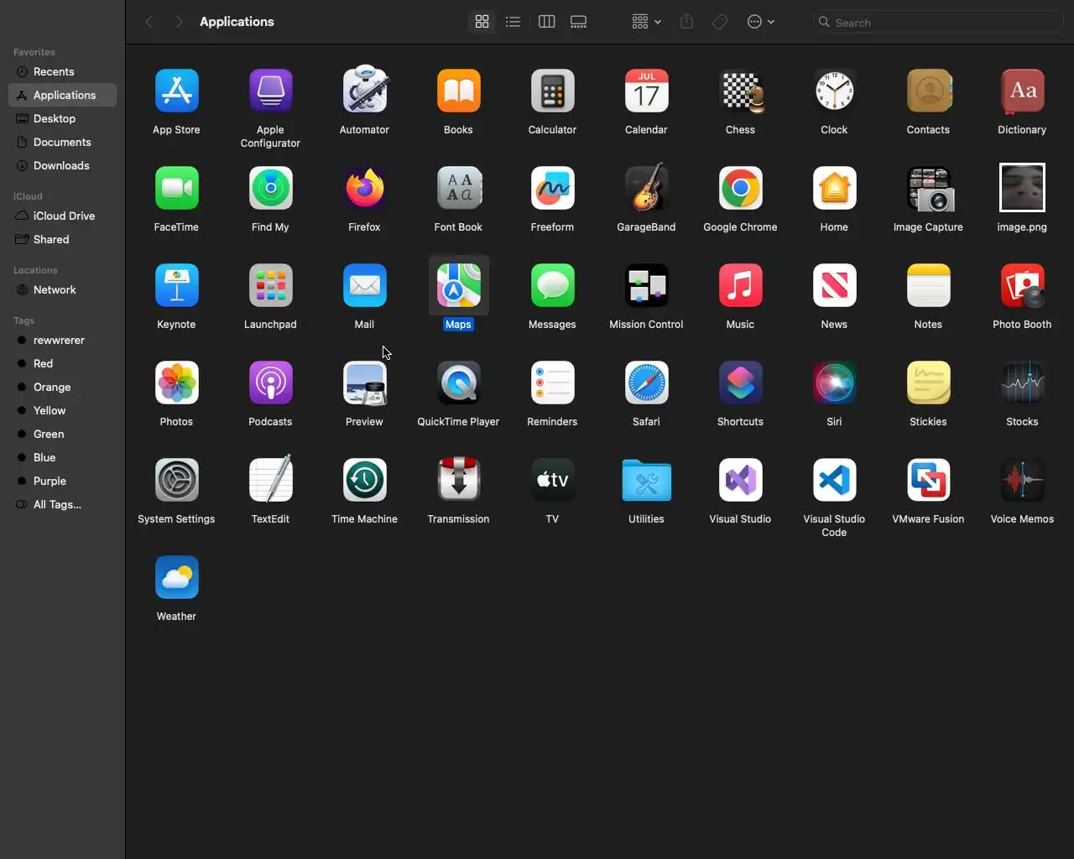
Task: Select the Apple Configurator app icon
Action: [270, 91]
